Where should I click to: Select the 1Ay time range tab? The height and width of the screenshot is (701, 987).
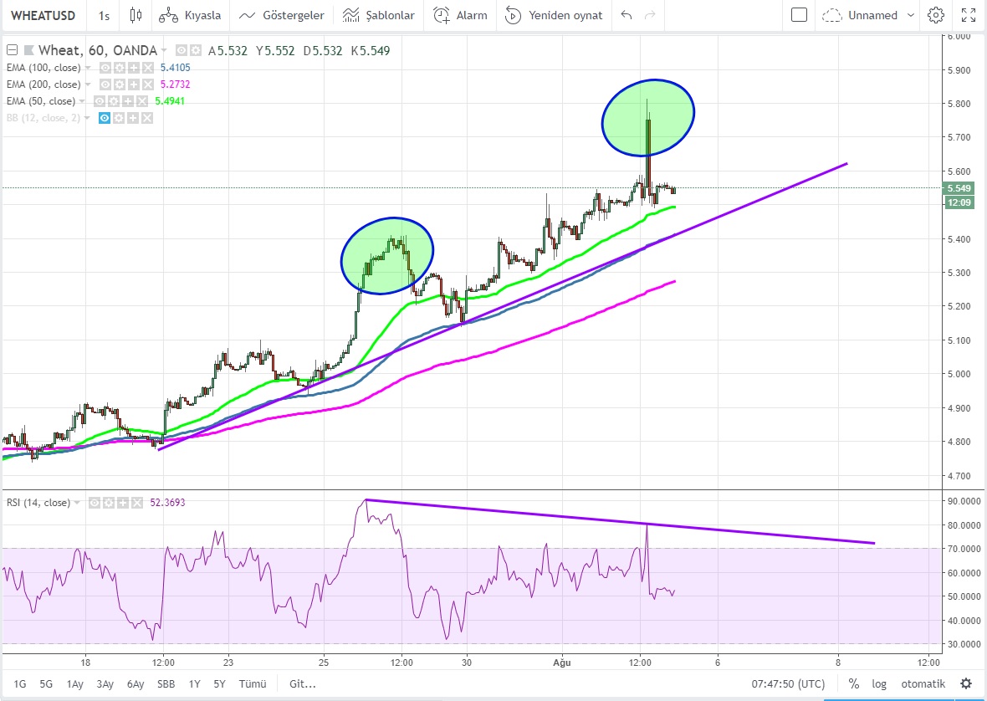coord(74,683)
